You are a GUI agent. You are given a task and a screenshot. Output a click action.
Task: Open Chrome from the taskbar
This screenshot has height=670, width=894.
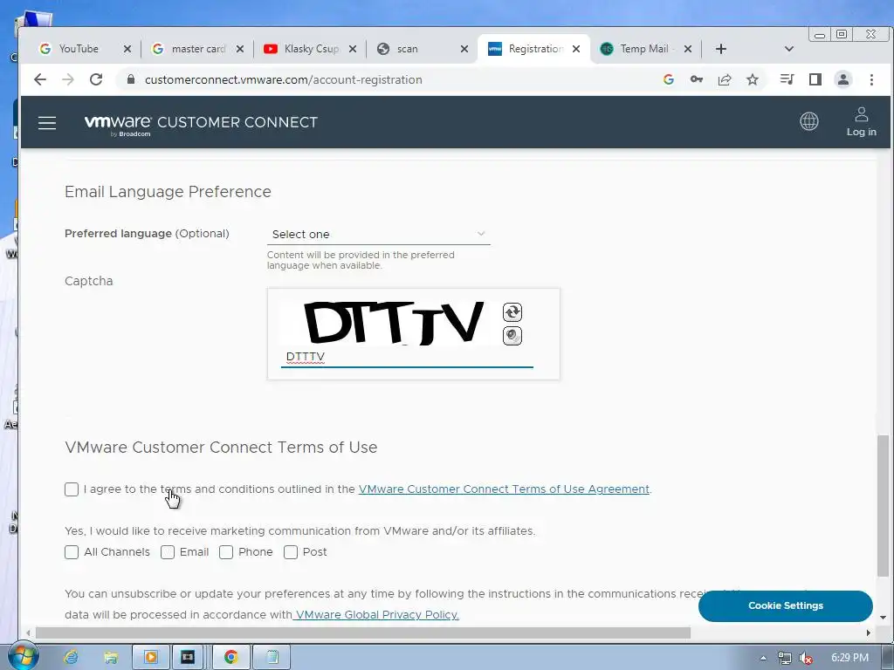coord(230,657)
